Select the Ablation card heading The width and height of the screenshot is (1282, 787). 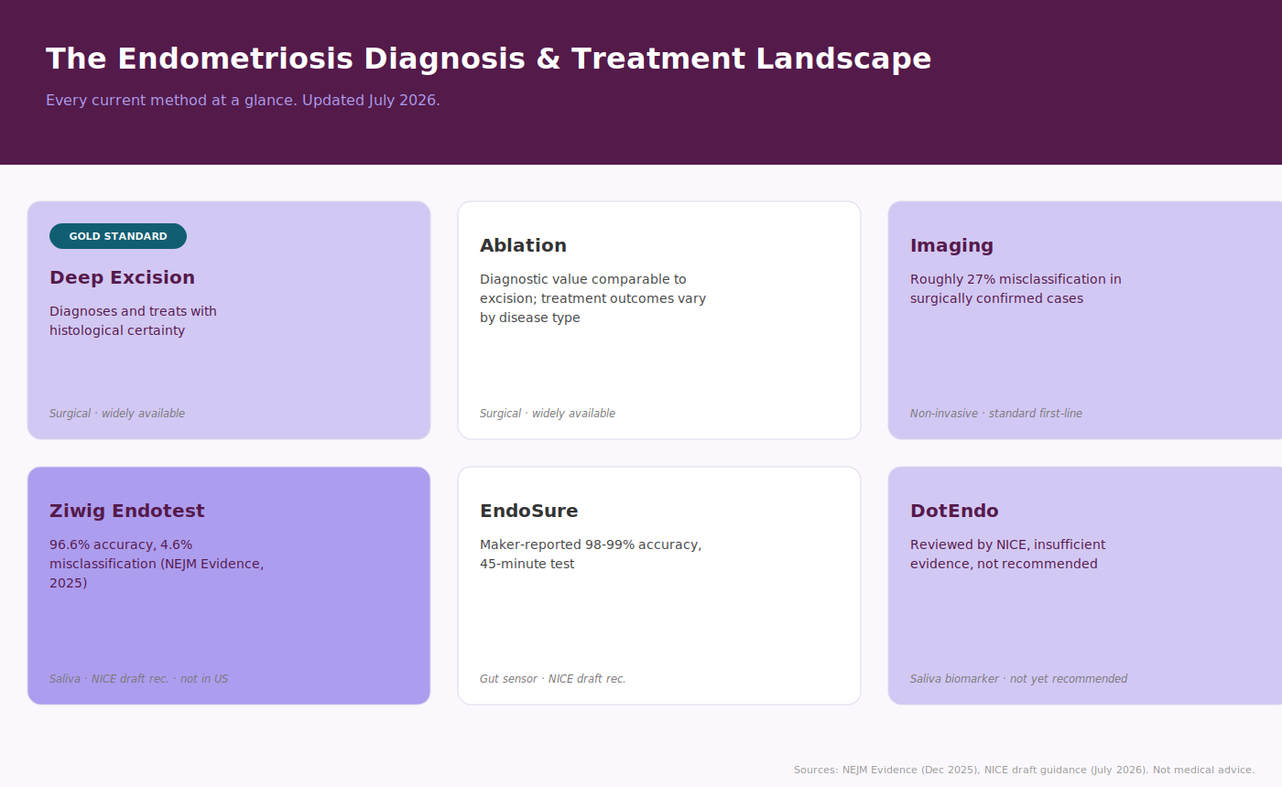pos(523,245)
